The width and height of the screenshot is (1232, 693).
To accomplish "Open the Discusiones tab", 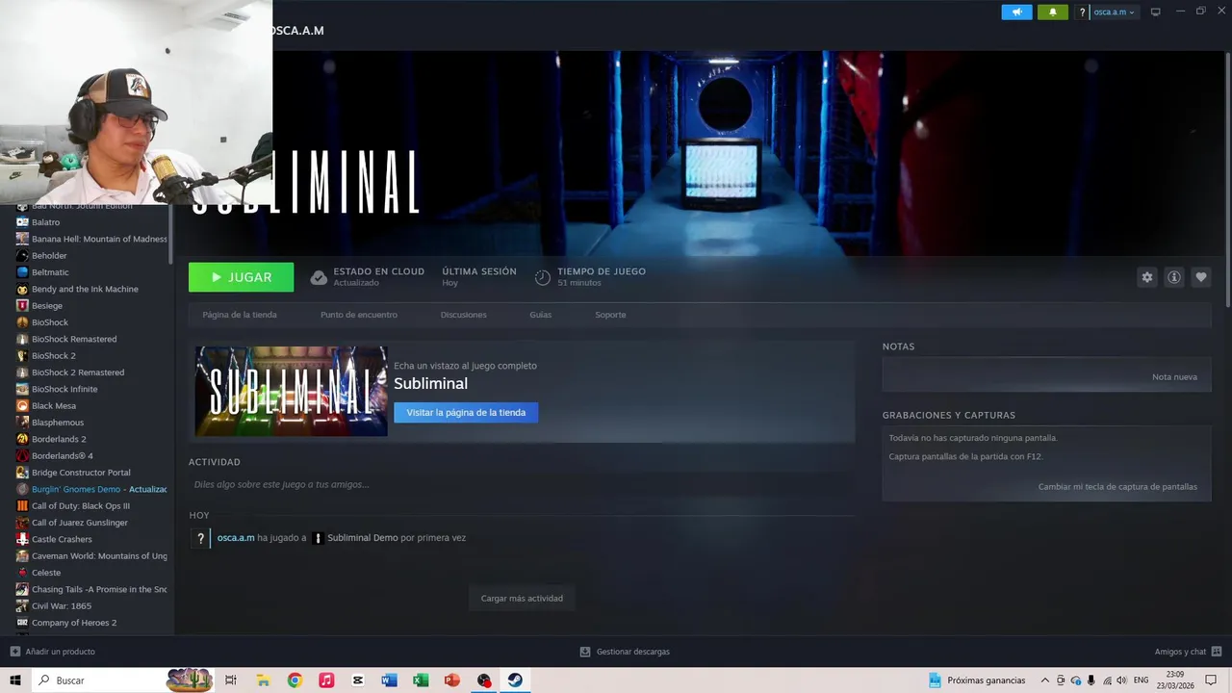I will tap(464, 315).
